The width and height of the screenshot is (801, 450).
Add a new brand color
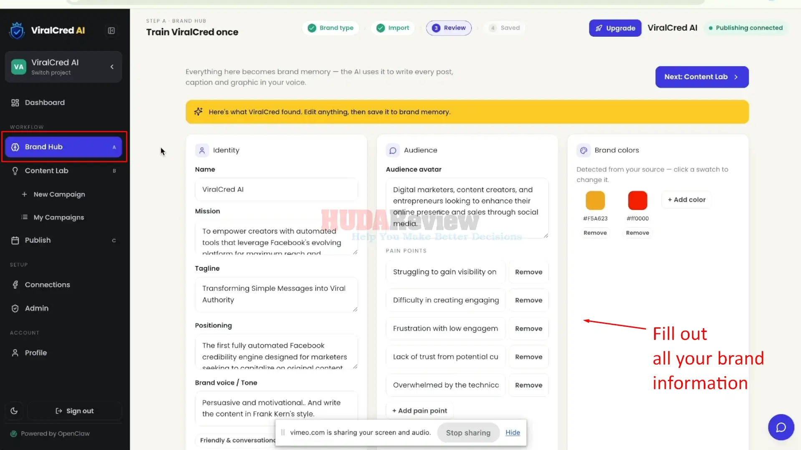point(687,200)
